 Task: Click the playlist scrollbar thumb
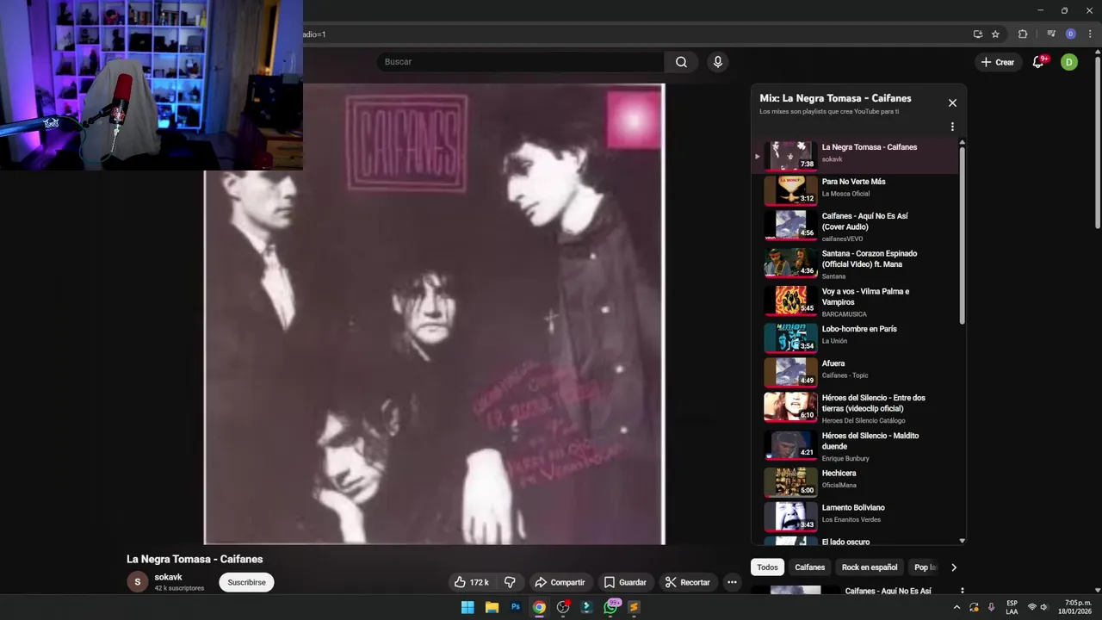pyautogui.click(x=962, y=234)
